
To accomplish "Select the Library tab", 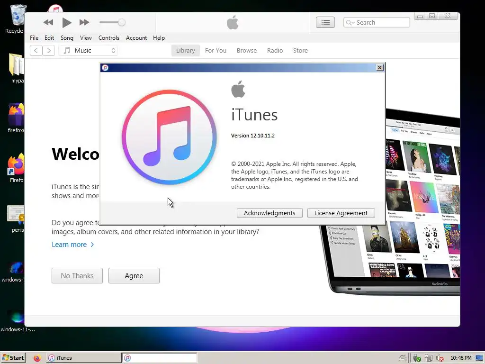I will pos(186,50).
